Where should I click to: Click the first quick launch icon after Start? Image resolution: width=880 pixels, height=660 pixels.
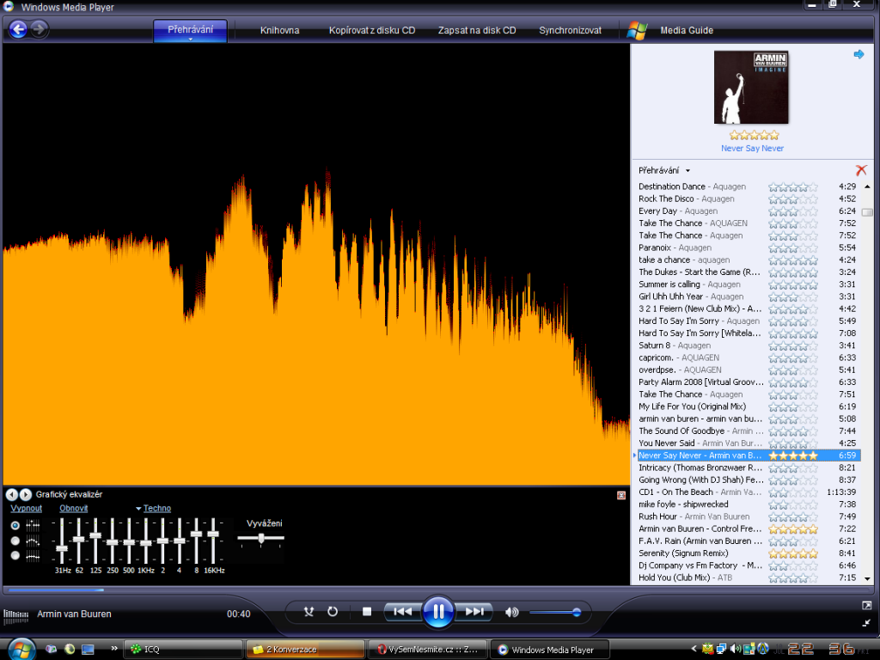point(51,650)
